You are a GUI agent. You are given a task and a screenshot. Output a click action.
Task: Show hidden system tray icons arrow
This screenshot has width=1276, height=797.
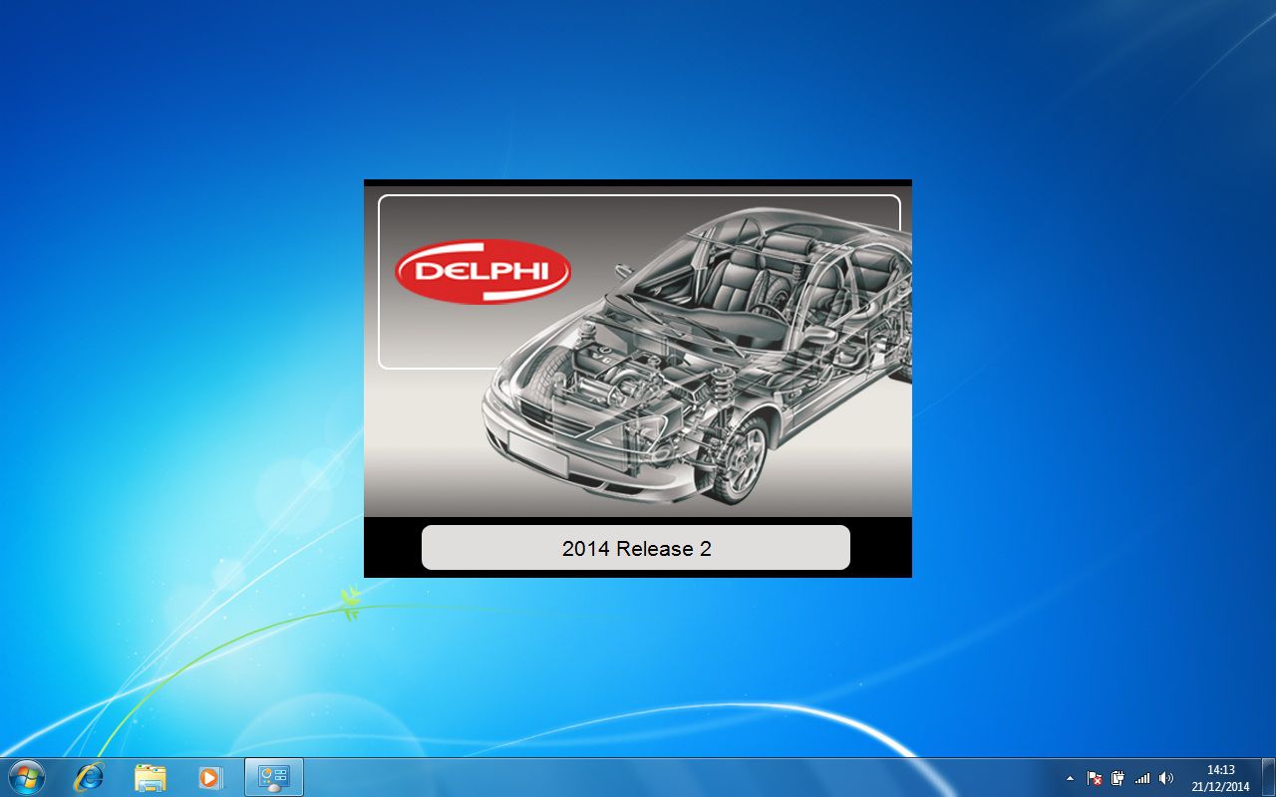(x=1070, y=778)
